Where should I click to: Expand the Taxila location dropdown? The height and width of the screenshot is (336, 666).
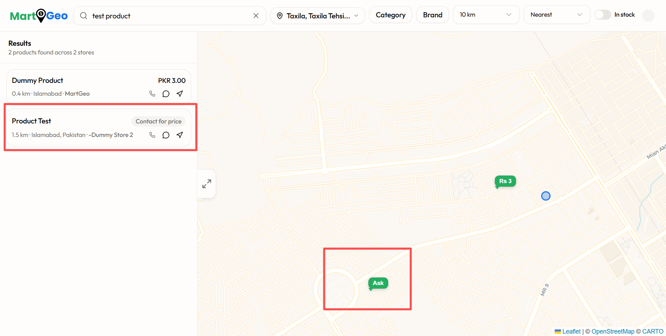[318, 16]
